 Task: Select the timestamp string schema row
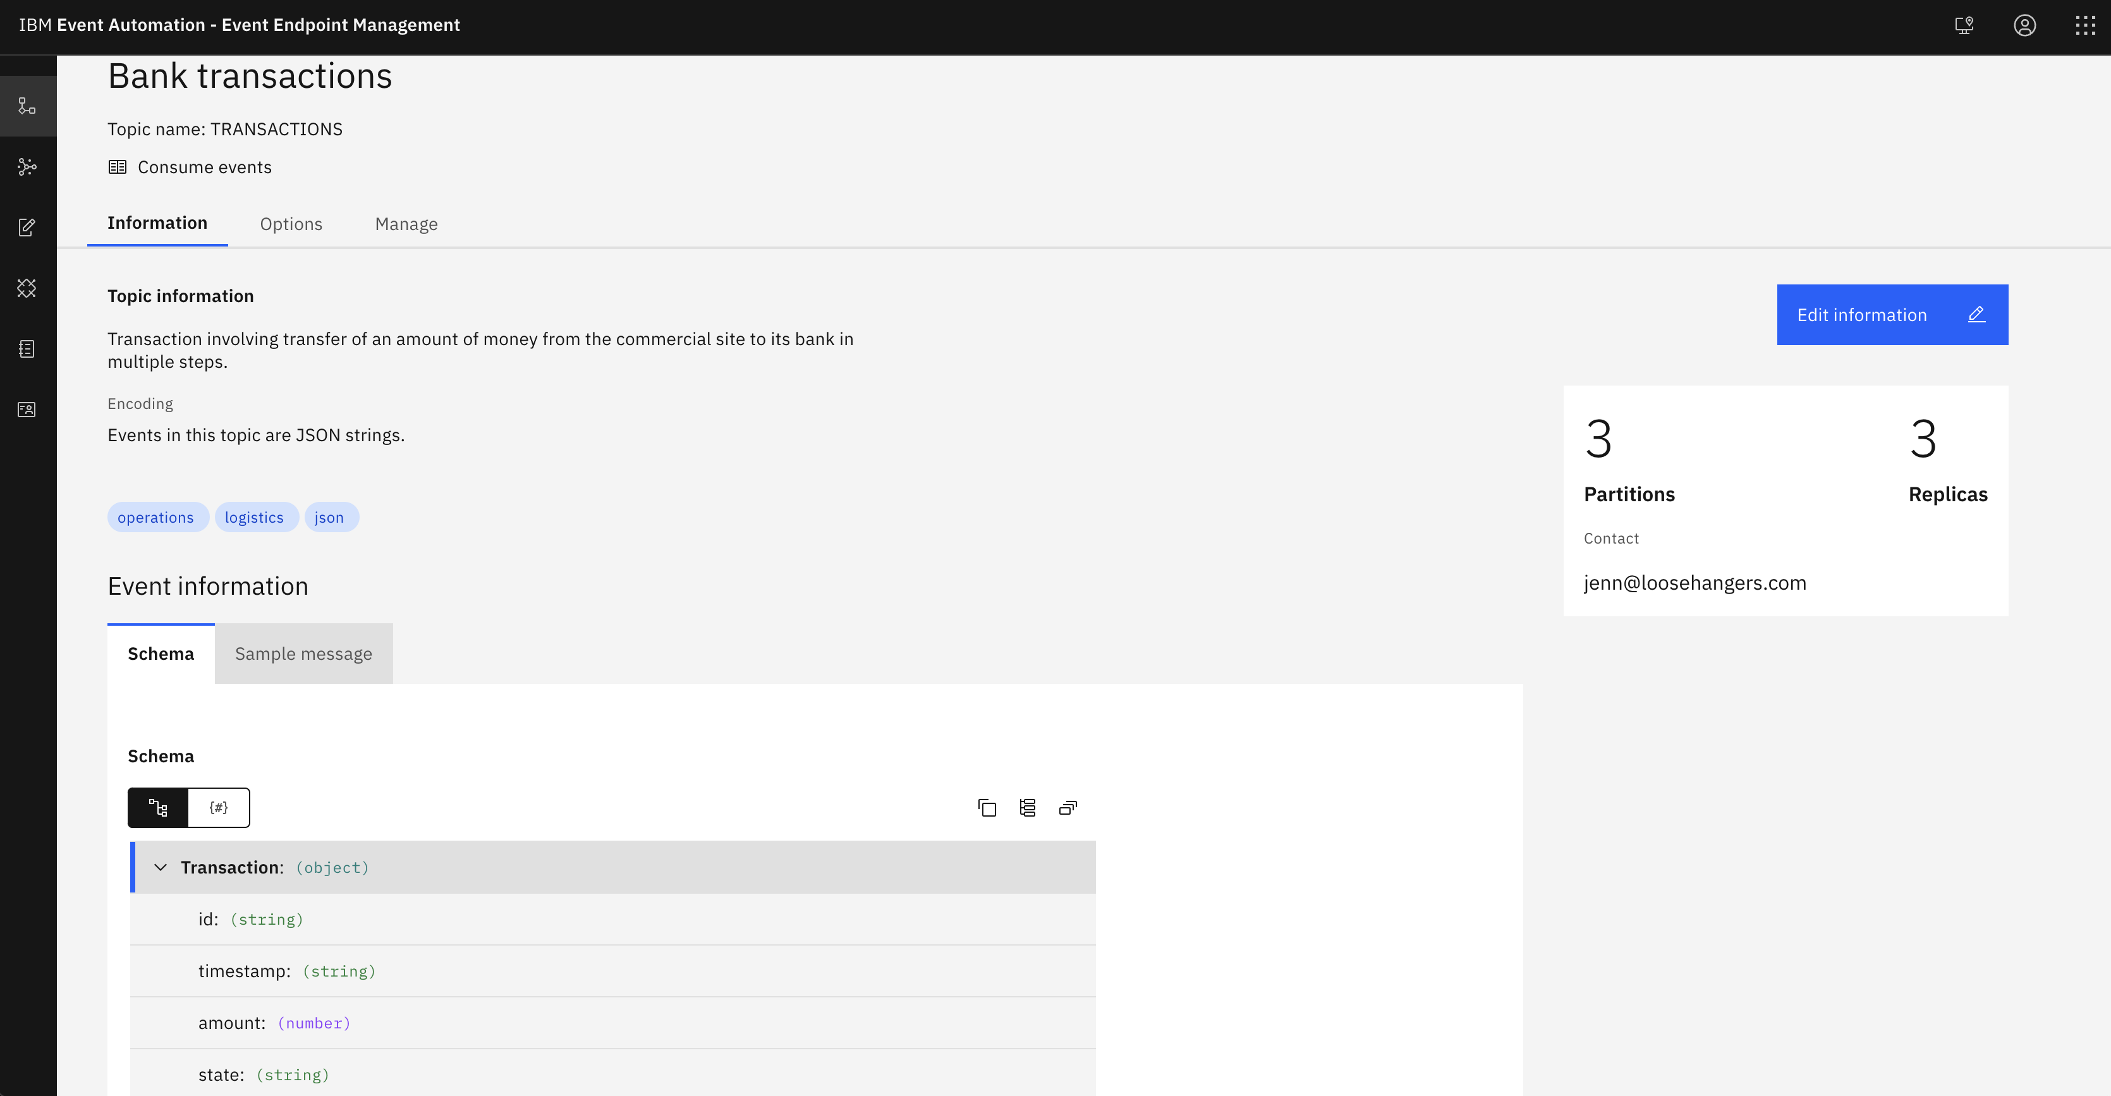click(x=613, y=971)
